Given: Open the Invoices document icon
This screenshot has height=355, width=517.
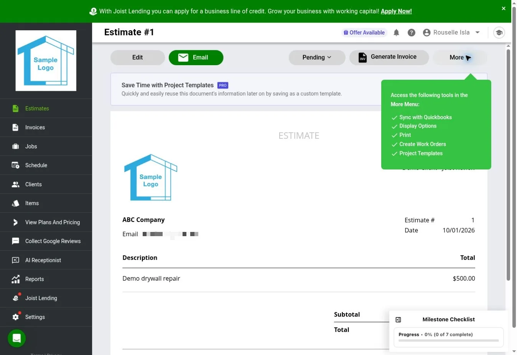Looking at the screenshot, I should click(x=15, y=127).
